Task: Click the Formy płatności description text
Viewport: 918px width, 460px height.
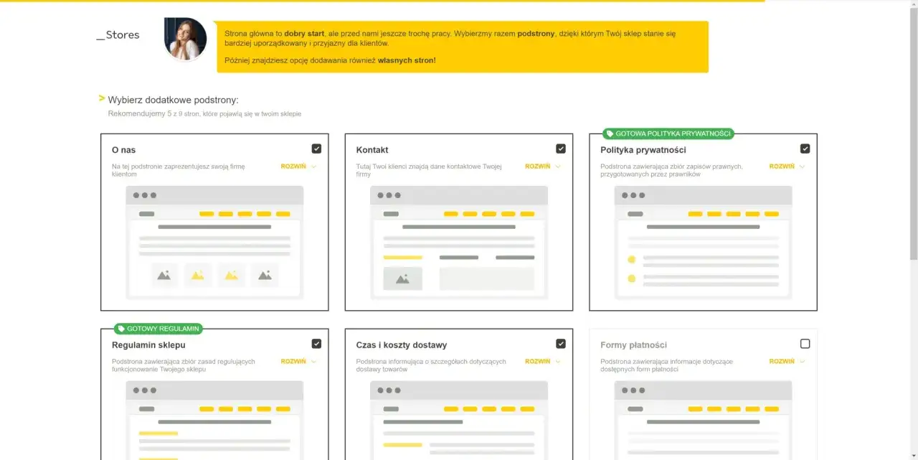Action: point(666,365)
